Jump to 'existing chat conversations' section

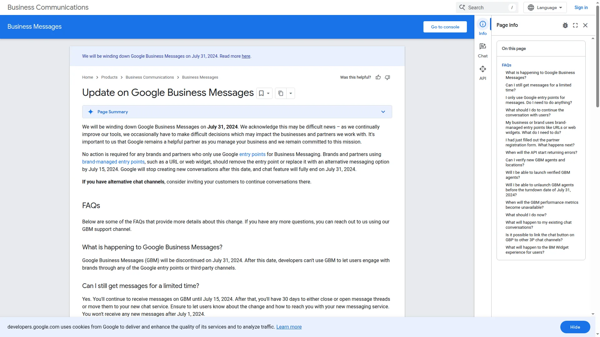[x=538, y=225]
